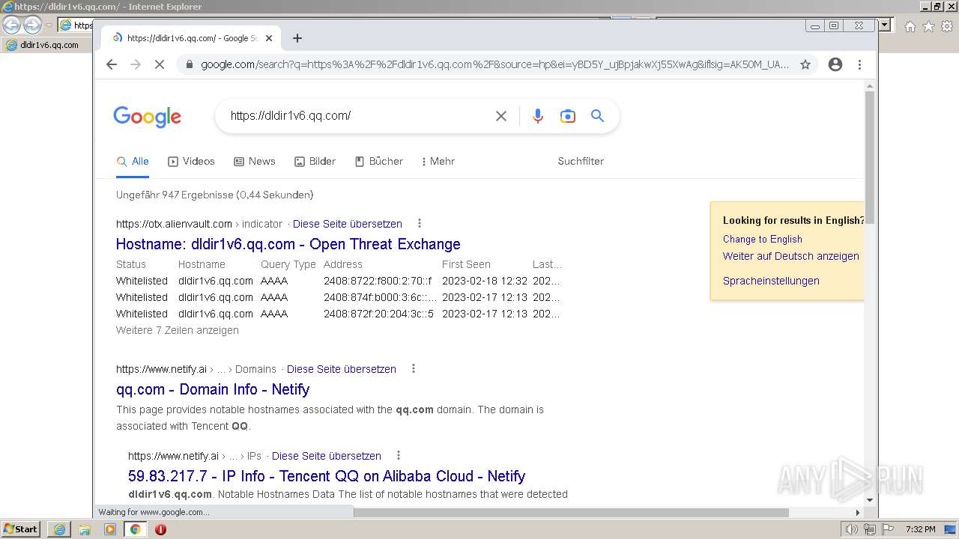Open Internet Explorer home icon

point(910,27)
